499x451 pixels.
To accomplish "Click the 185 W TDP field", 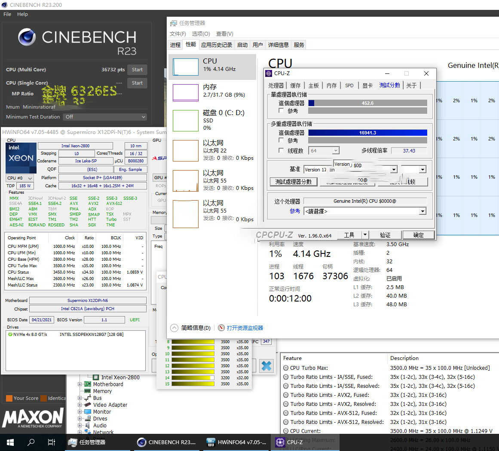I will (x=25, y=186).
